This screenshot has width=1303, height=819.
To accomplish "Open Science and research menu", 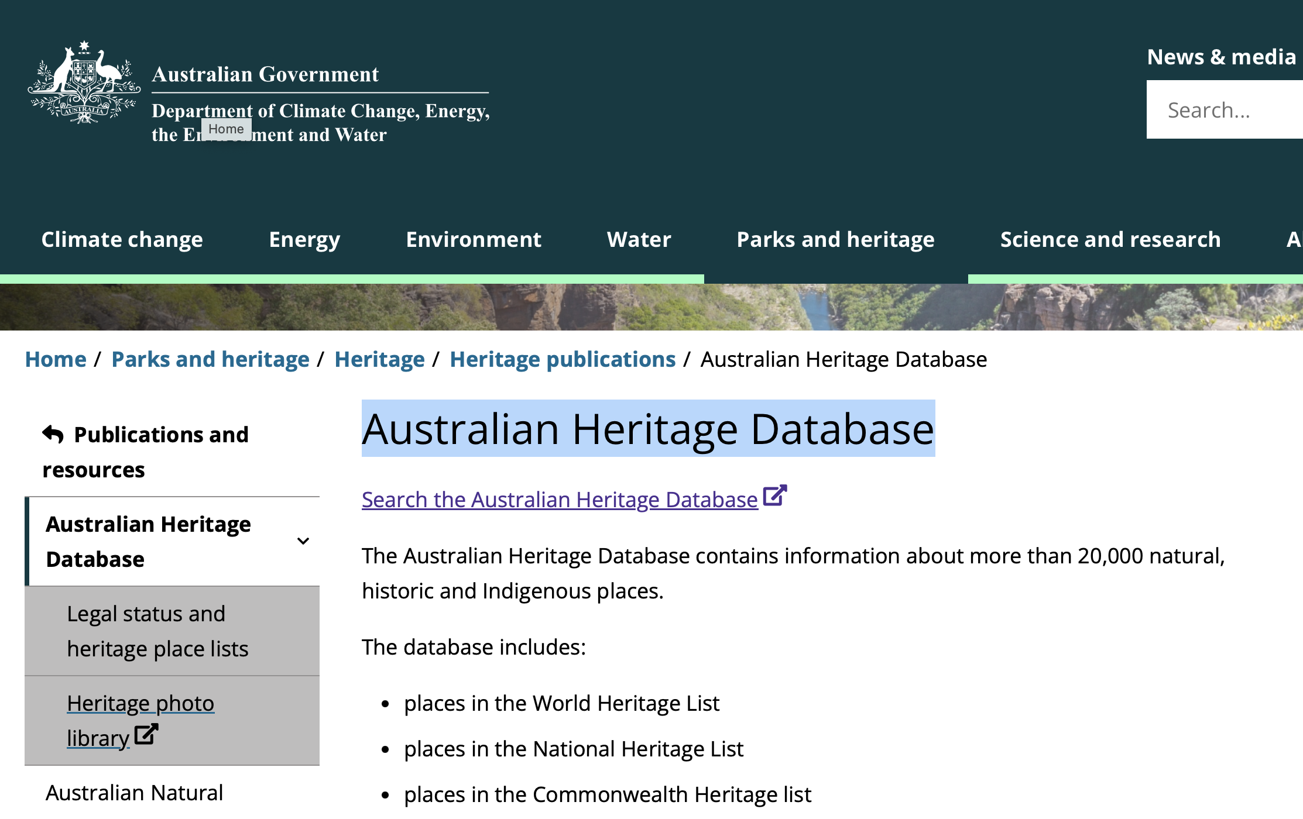I will coord(1110,239).
